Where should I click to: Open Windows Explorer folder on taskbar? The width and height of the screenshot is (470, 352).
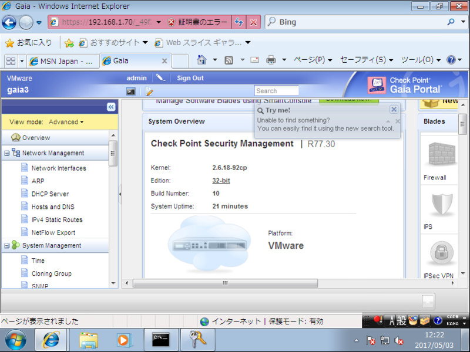coord(89,340)
